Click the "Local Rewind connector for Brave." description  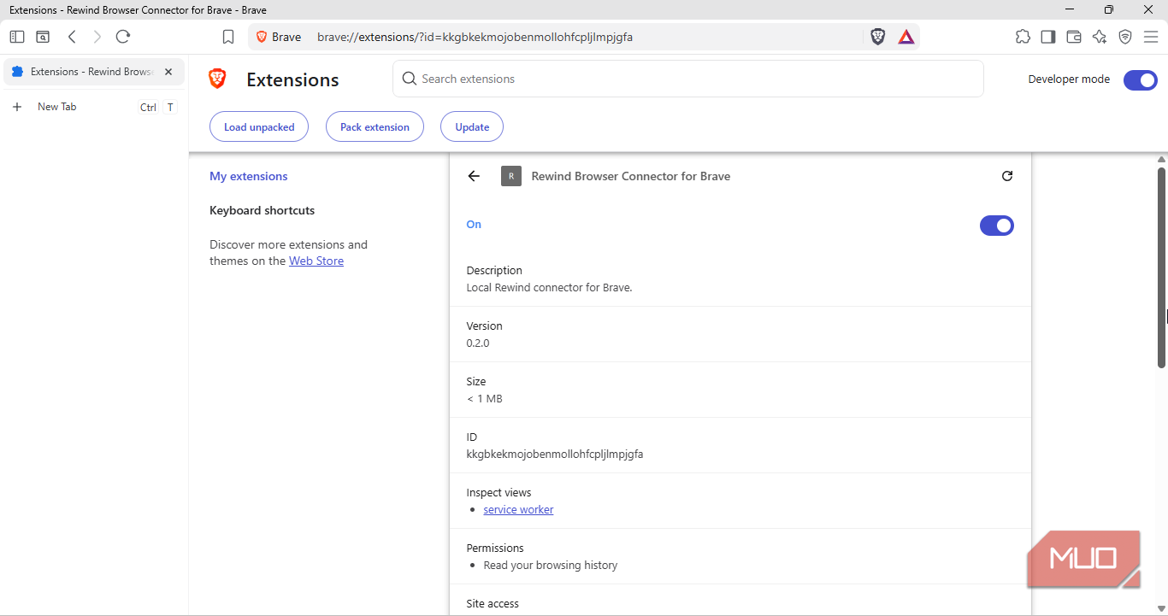[x=550, y=288]
